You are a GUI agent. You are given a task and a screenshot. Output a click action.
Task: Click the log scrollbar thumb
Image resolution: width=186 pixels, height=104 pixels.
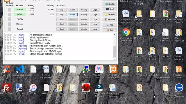click(115, 52)
